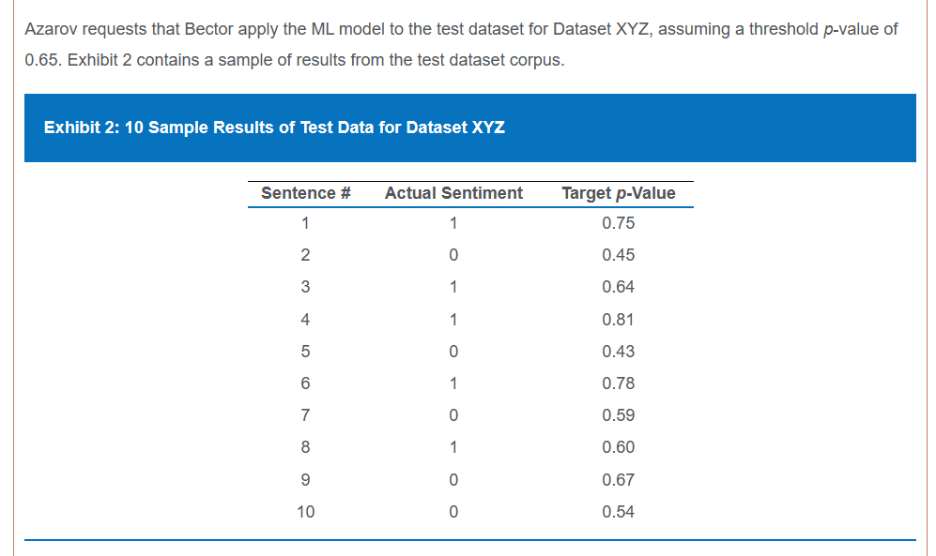Viewport: 936px width, 556px height.
Task: Pick the 0.64 p-value cell
Action: point(618,287)
